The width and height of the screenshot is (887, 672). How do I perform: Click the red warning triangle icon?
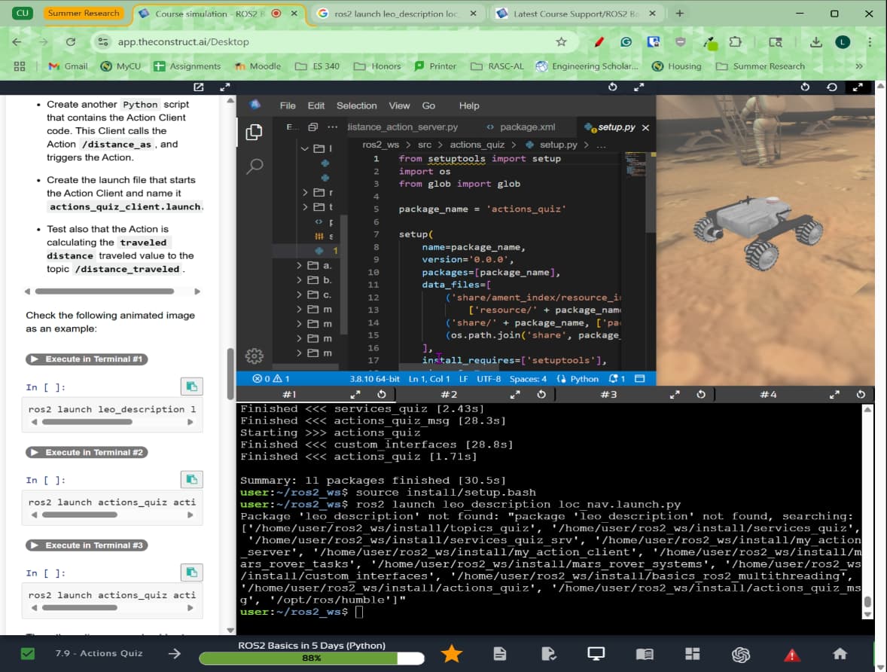click(792, 655)
